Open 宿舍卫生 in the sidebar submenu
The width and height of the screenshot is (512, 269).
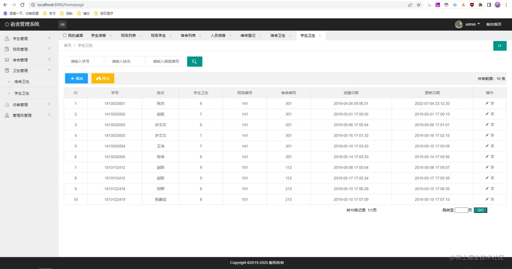coord(29,82)
